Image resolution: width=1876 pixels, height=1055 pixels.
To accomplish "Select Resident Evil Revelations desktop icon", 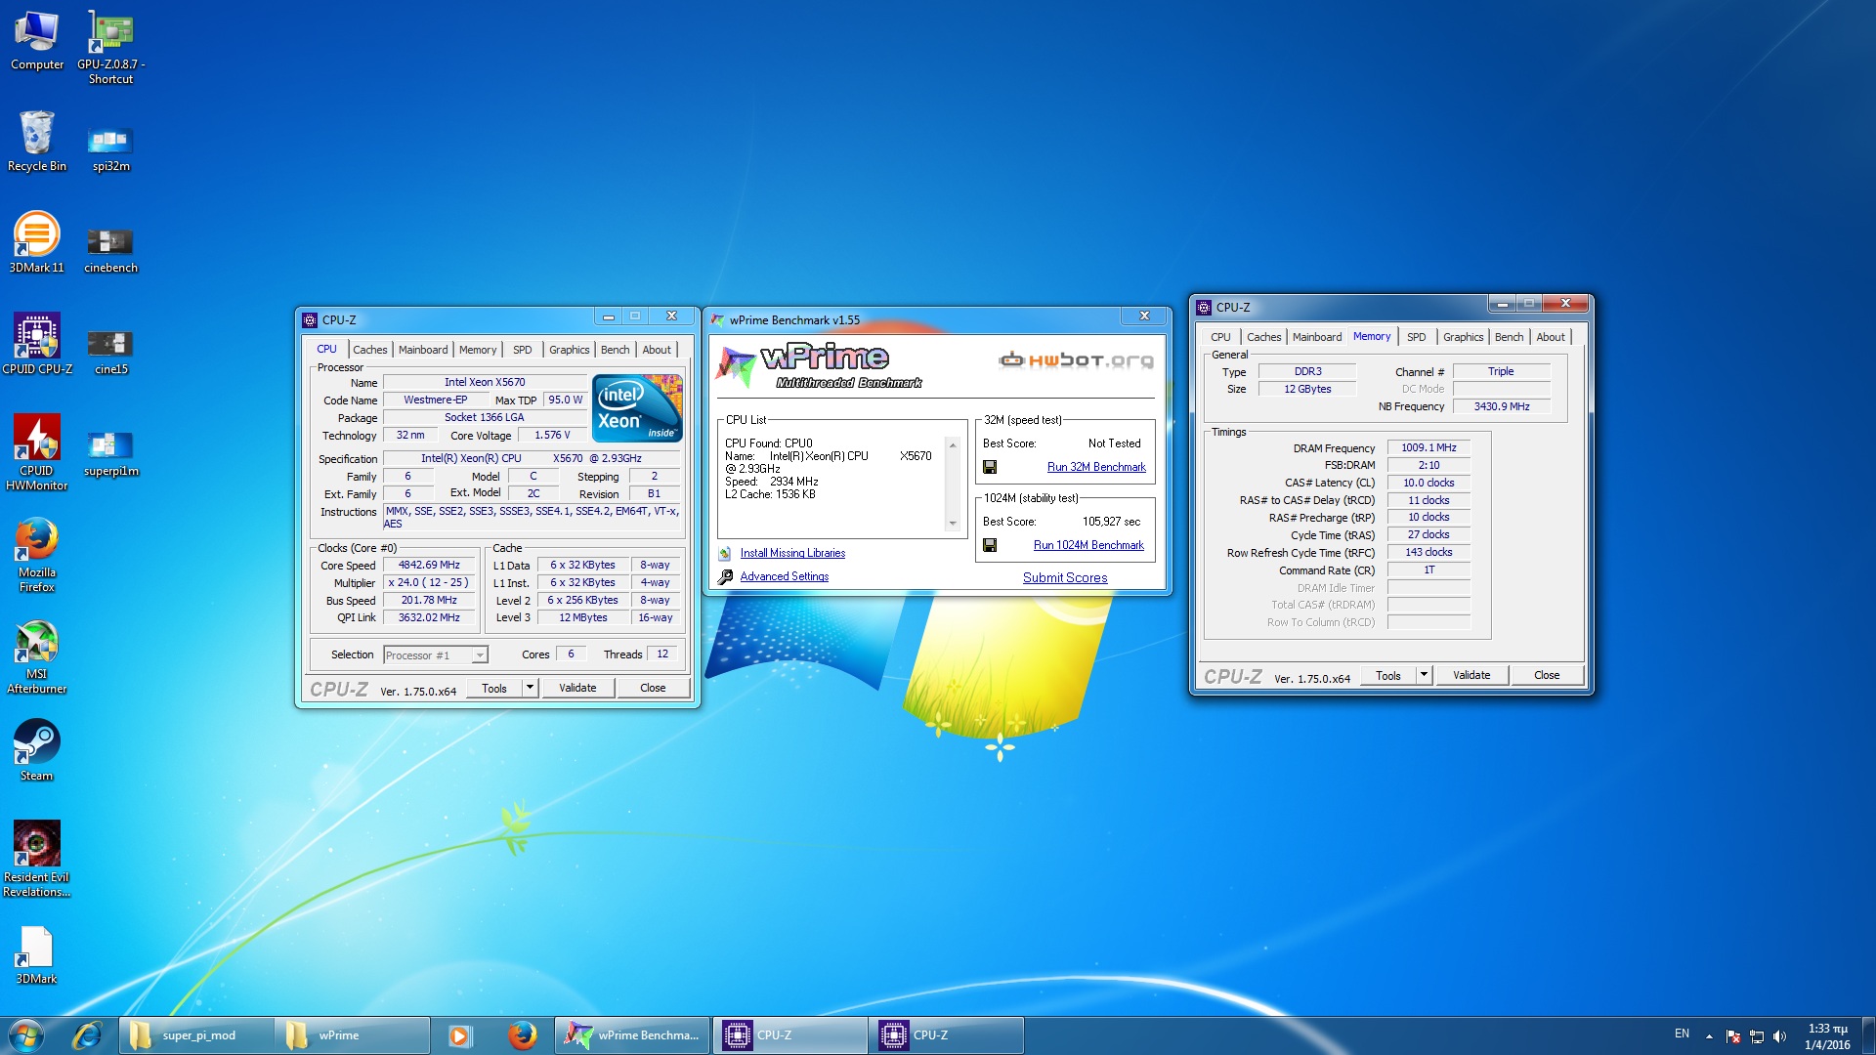I will click(x=37, y=859).
